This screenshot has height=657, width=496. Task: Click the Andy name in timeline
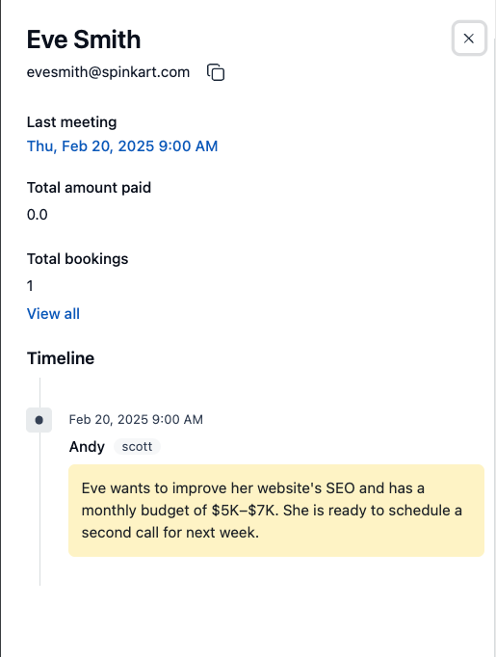coord(87,447)
